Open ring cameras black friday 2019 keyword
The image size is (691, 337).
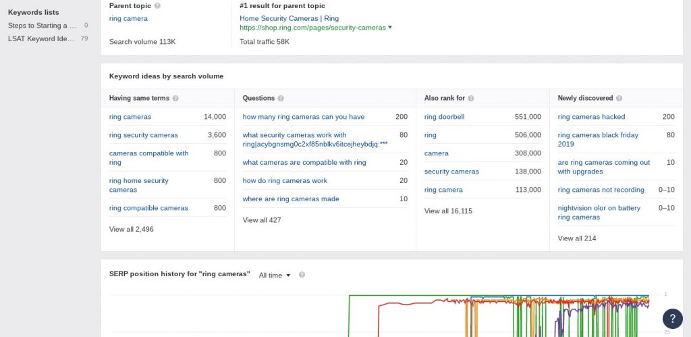pyautogui.click(x=598, y=140)
